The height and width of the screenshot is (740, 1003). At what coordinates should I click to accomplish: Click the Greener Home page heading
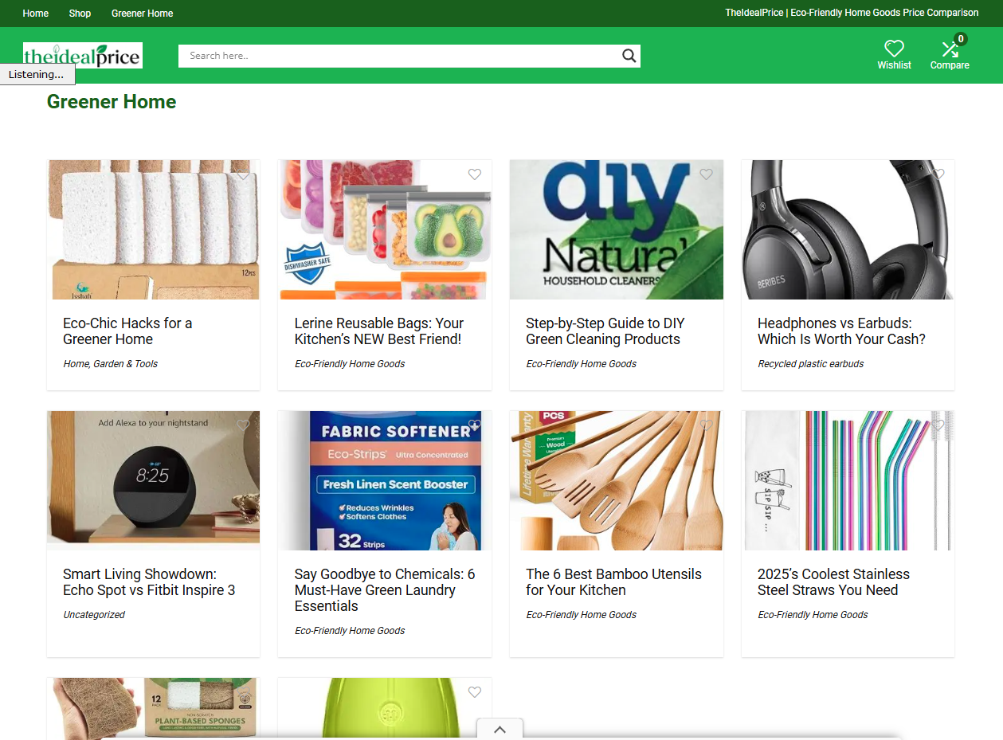point(112,102)
